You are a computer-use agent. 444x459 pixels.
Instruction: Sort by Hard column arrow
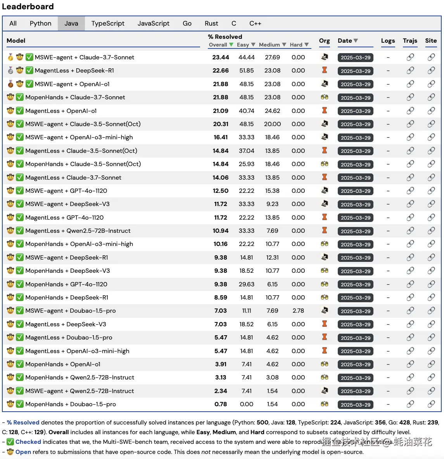tap(306, 45)
